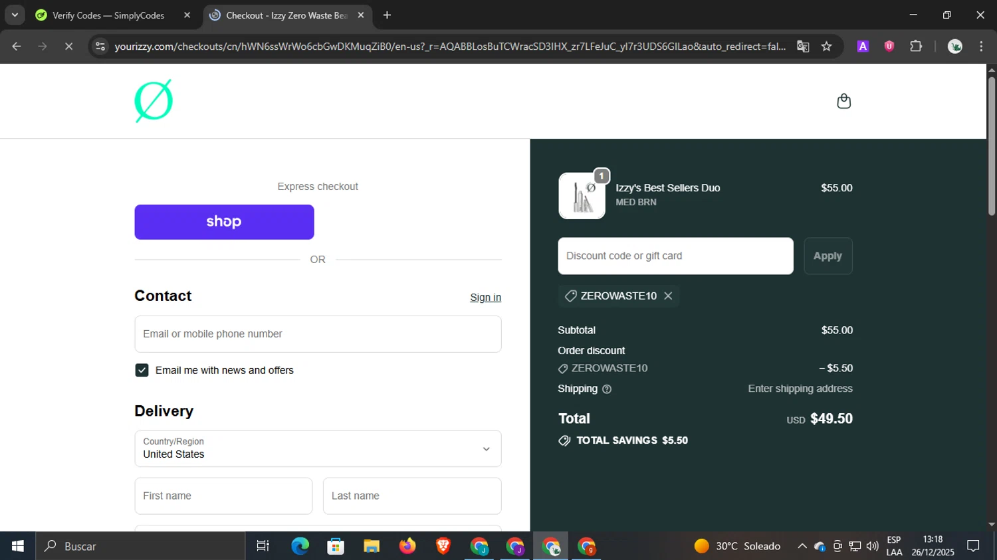Viewport: 997px width, 560px height.
Task: Close the Verify Codes tab
Action: click(x=187, y=15)
